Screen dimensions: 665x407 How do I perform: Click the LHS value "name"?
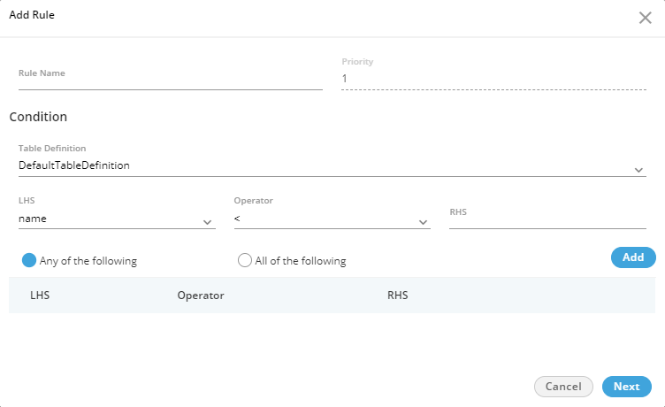(x=33, y=218)
